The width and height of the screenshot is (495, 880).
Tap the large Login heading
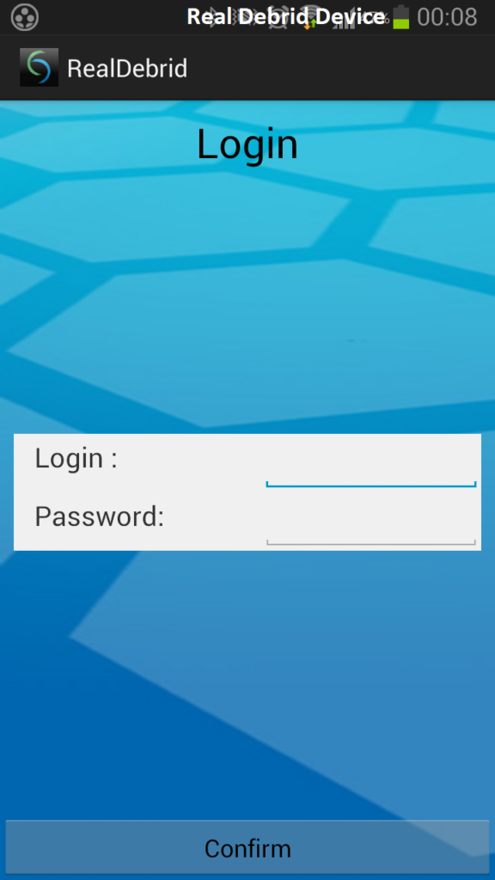247,144
